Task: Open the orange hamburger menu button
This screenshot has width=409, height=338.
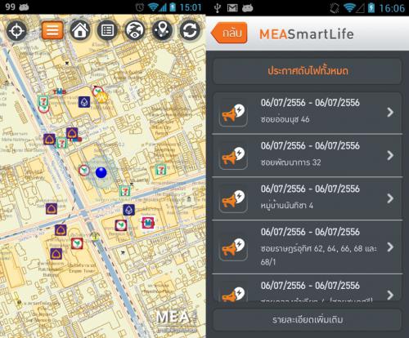Action: pos(52,30)
